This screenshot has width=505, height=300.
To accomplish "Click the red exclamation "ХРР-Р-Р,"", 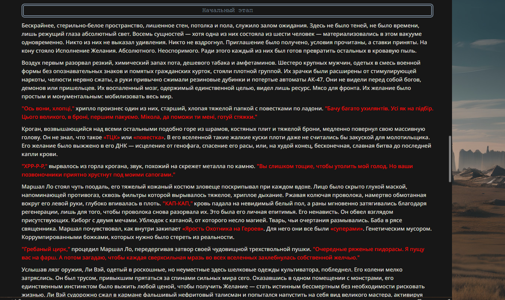I will 35,166.
